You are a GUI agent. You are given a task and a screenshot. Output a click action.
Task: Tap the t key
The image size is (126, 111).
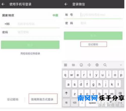[x=90, y=74]
